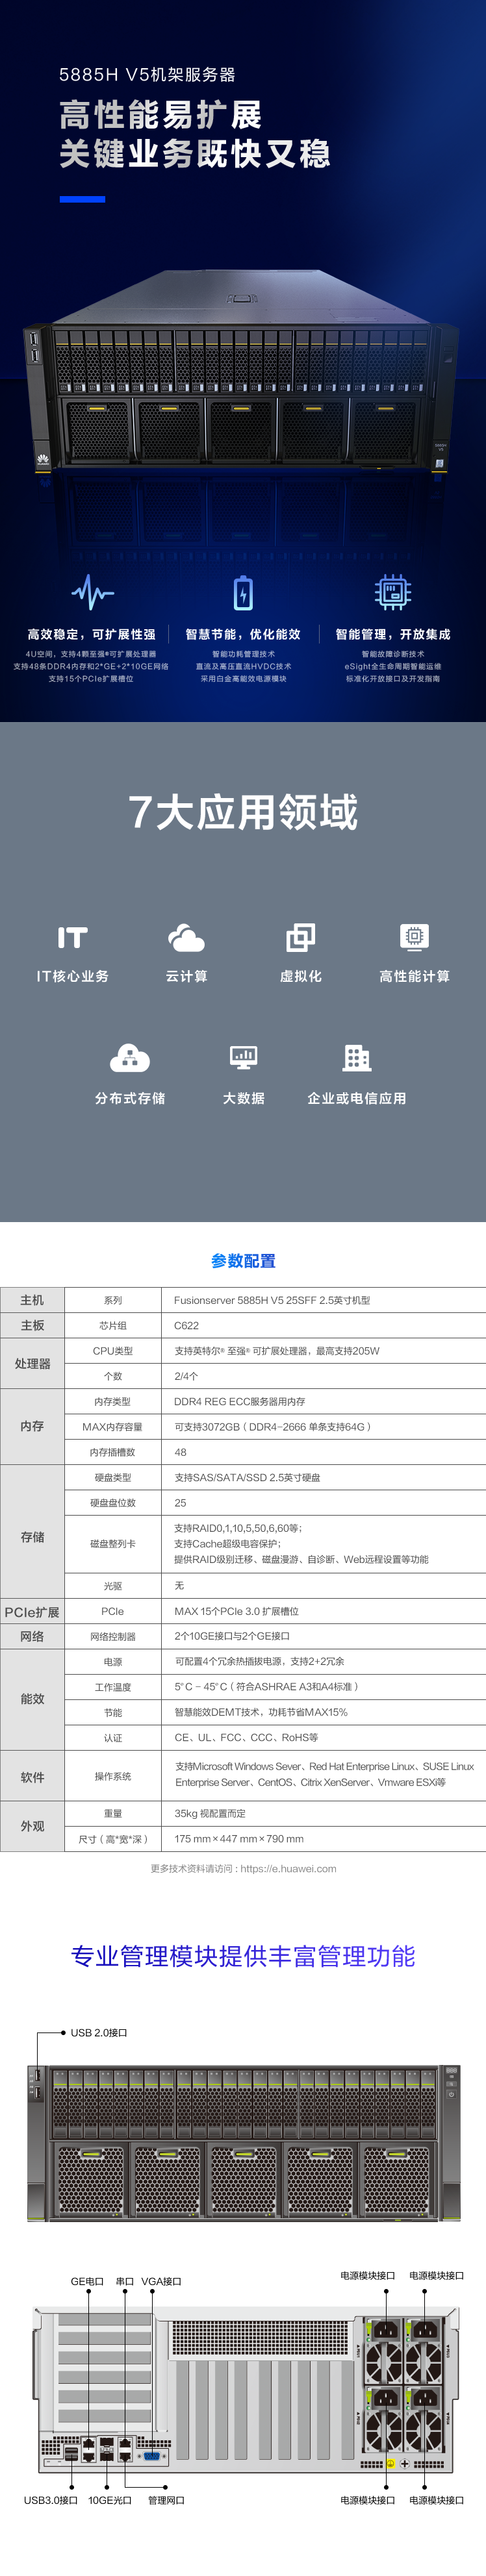Select the building icon for 企业或电信应用
Viewport: 486px width, 2576px height.
tap(357, 1057)
